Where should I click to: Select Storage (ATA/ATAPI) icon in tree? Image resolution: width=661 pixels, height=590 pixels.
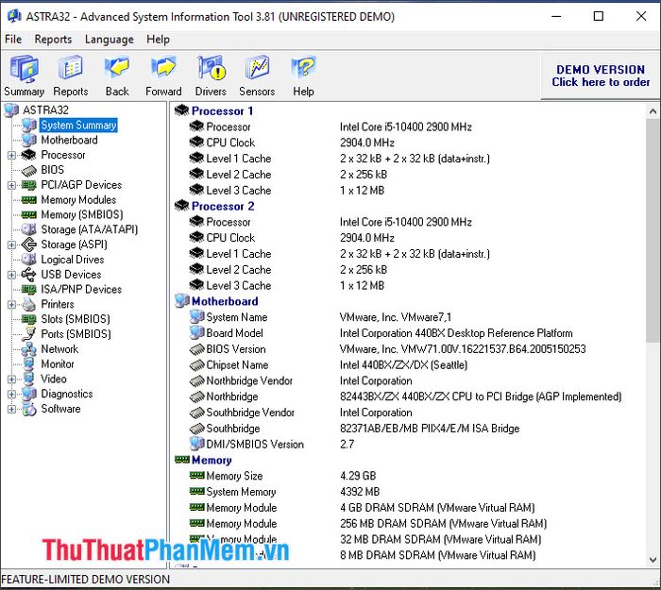coord(29,229)
